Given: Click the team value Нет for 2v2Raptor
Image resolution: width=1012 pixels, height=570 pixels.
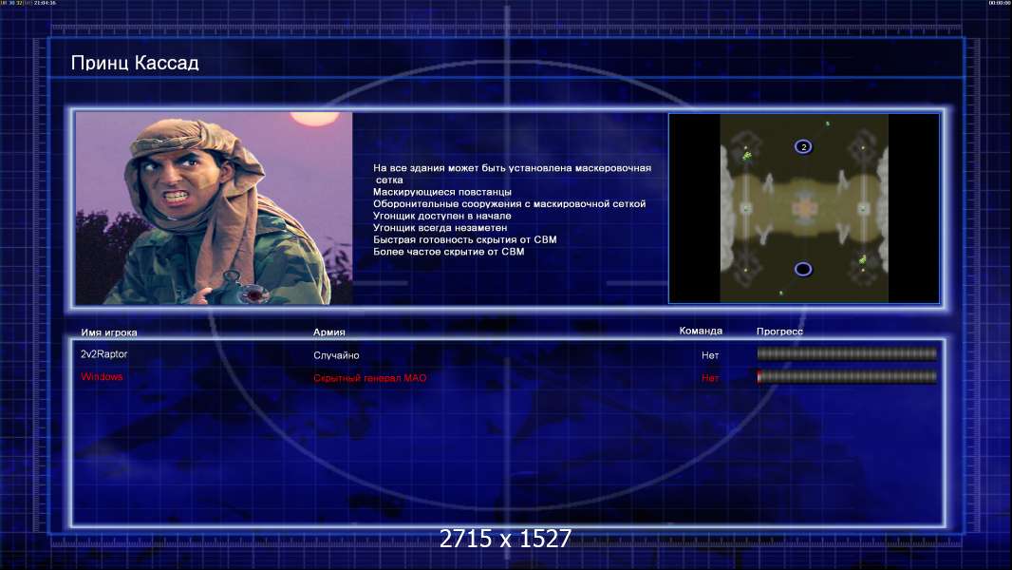Looking at the screenshot, I should (710, 355).
